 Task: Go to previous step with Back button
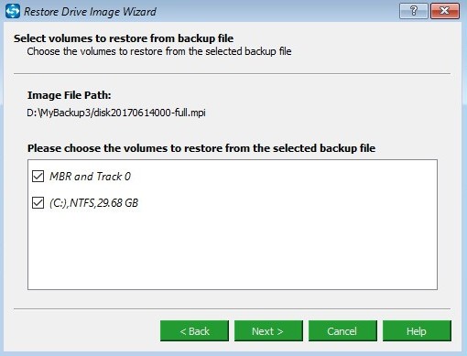coord(194,331)
